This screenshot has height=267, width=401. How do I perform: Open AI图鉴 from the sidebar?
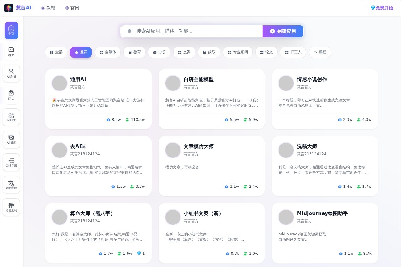point(11,140)
